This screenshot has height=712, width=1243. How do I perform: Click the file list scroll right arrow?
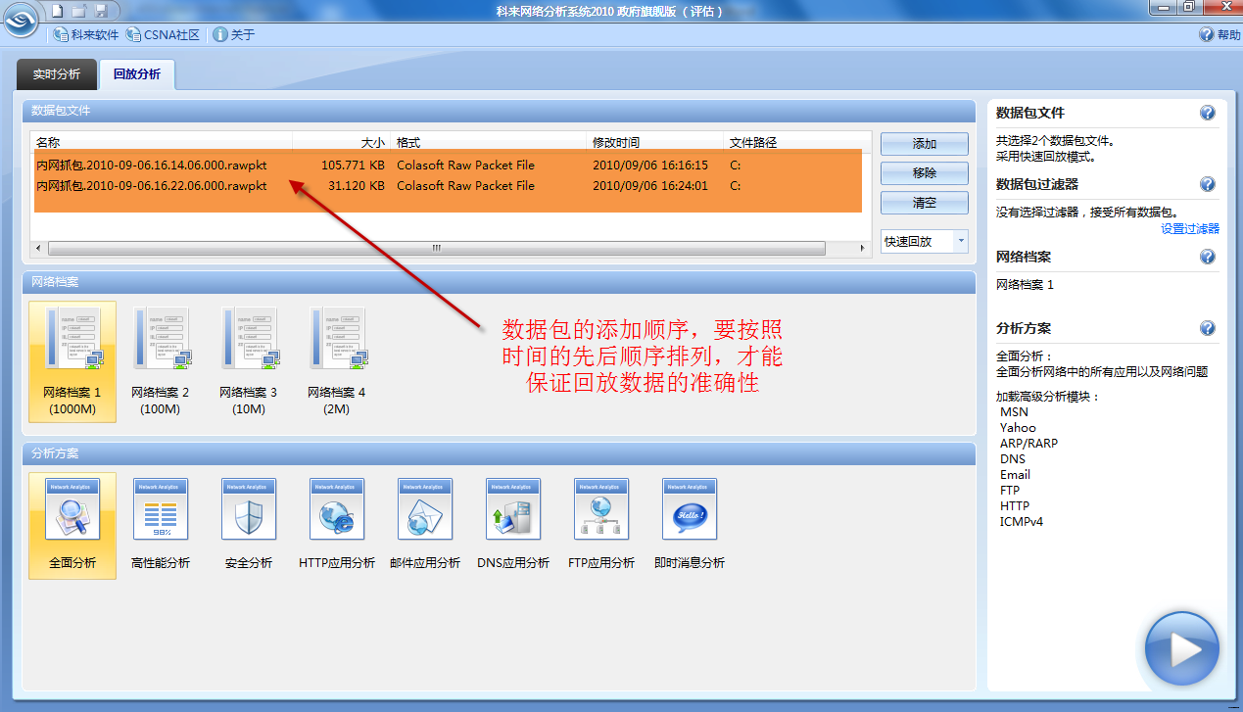tap(863, 249)
